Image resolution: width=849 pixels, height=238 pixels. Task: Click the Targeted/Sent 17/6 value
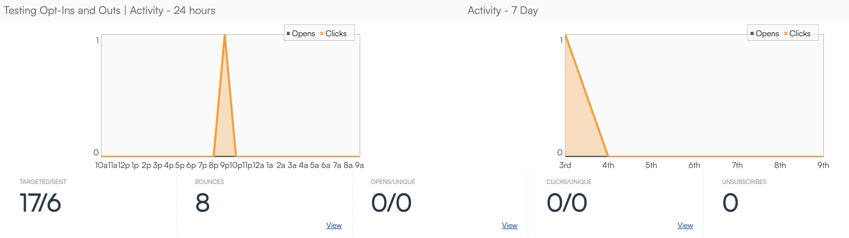[x=40, y=202]
